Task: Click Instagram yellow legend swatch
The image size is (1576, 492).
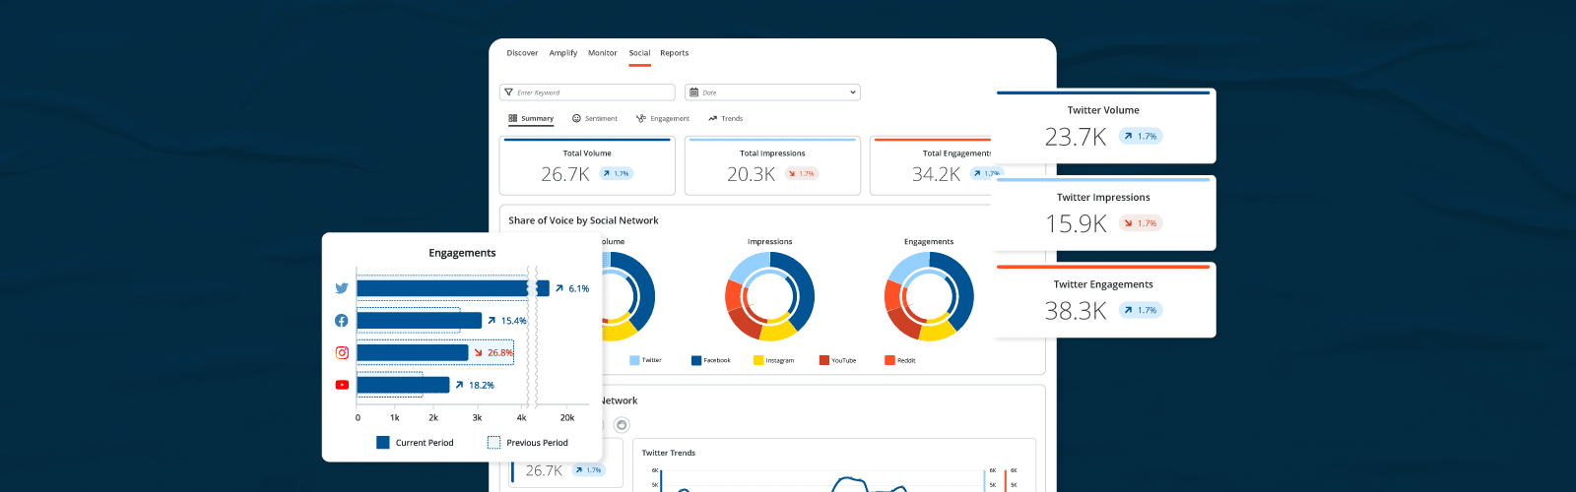Action: click(x=758, y=360)
